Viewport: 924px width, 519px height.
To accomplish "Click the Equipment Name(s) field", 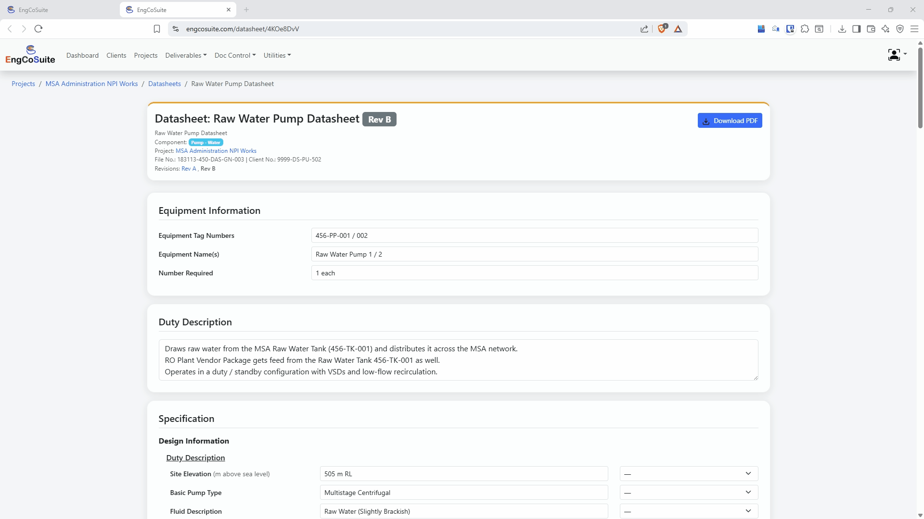I will [x=535, y=254].
